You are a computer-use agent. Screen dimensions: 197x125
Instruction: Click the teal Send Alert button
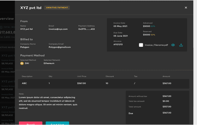click(57, 123)
